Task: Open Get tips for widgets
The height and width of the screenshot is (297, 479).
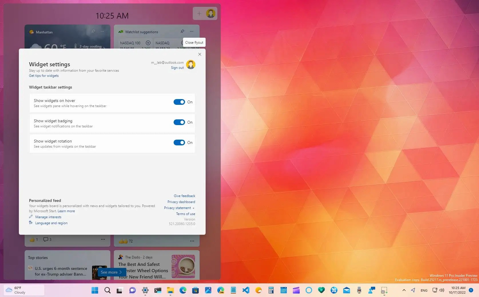Action: (x=43, y=75)
